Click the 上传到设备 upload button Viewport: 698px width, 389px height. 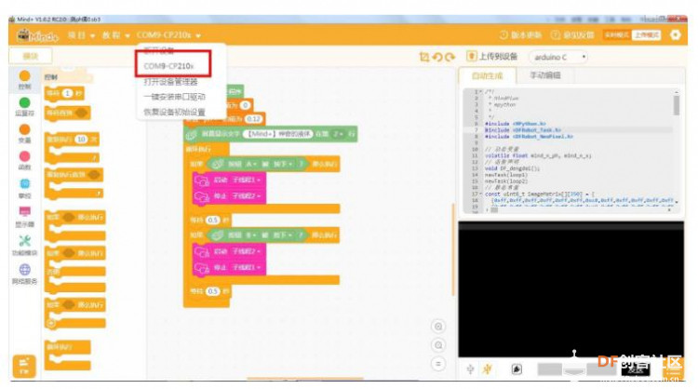point(492,57)
